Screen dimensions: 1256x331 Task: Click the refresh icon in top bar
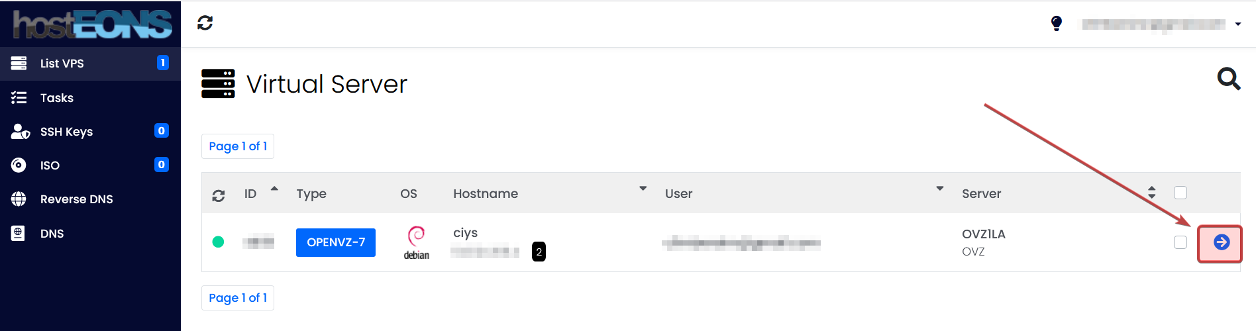205,23
